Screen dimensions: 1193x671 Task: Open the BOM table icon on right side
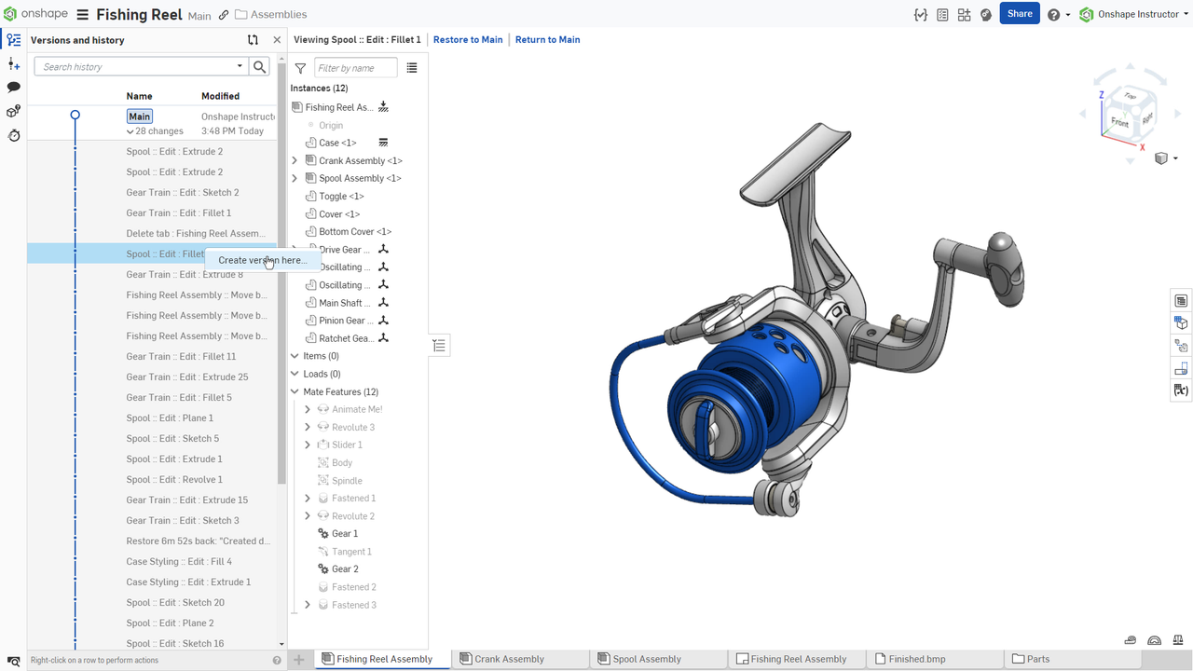(1181, 300)
